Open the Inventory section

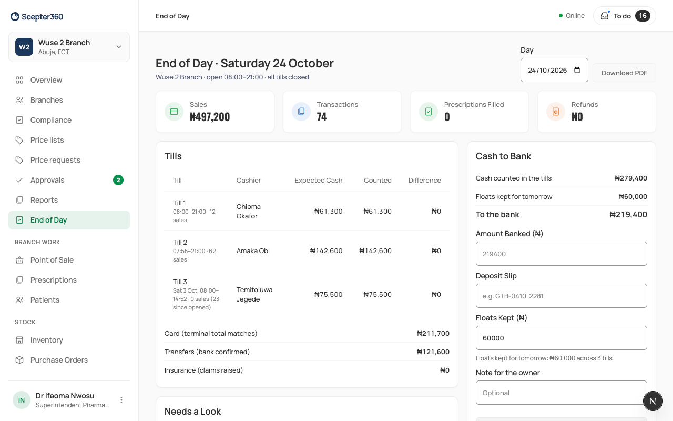click(x=69, y=340)
